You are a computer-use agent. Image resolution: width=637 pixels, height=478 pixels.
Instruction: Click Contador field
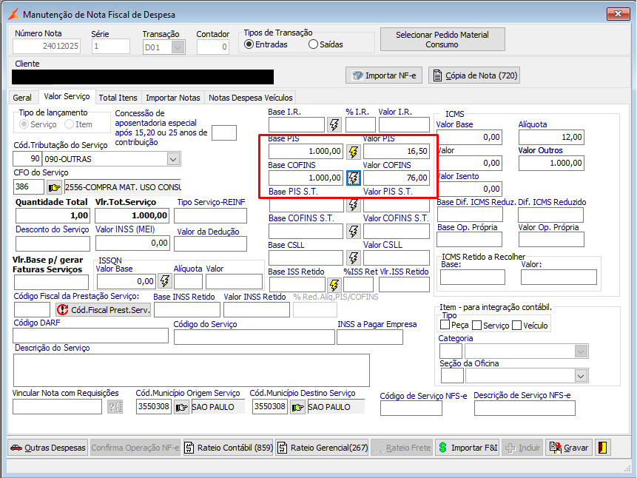(213, 47)
